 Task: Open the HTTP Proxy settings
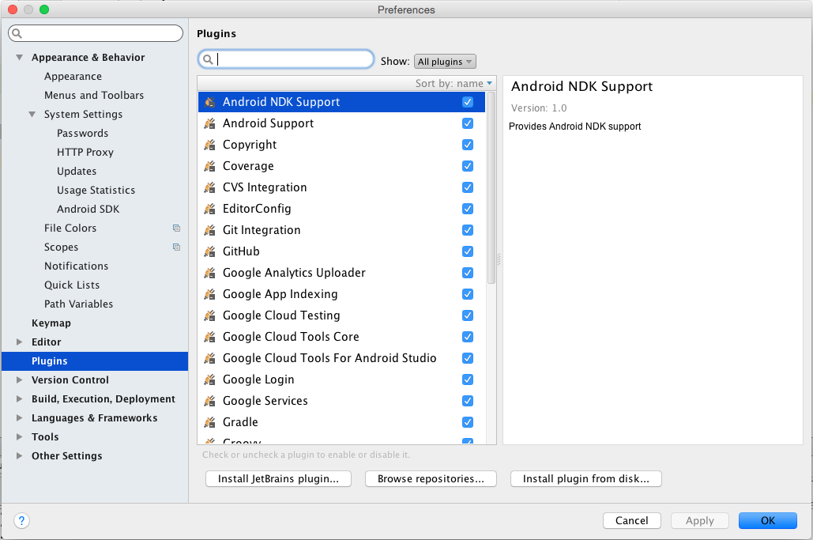[85, 152]
